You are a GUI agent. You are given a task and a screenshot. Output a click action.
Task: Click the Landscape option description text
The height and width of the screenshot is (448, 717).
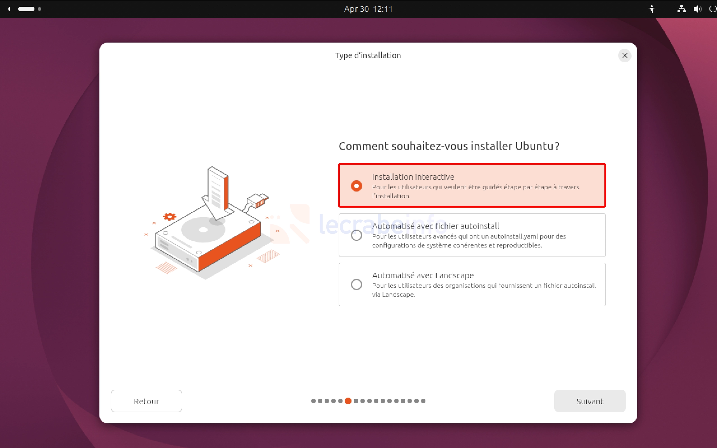[484, 290]
